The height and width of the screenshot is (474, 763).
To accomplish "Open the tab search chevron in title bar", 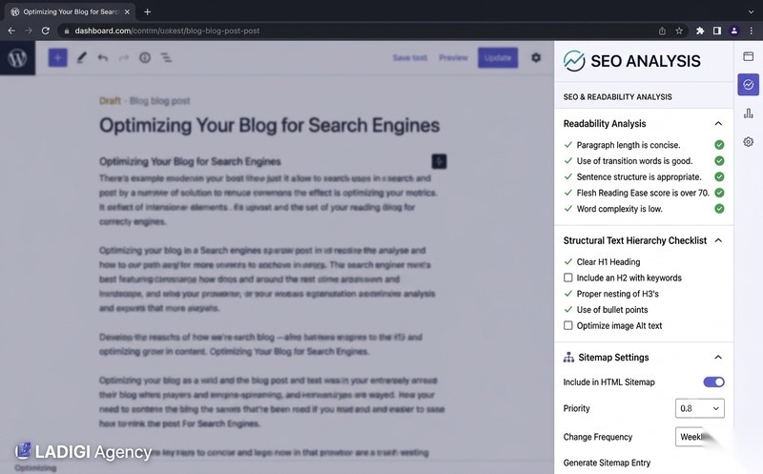I will [751, 11].
